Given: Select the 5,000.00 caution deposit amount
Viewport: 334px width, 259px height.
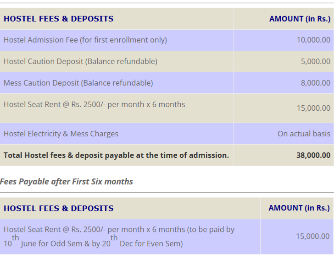Looking at the screenshot, I should point(315,61).
